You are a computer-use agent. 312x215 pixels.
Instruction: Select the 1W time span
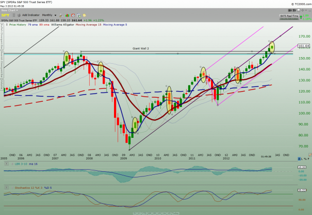click(164, 213)
